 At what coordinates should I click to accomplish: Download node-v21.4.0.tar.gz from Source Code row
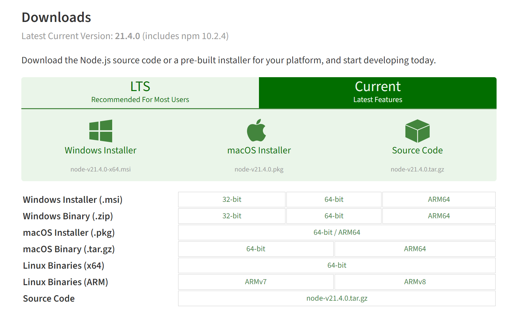pyautogui.click(x=337, y=298)
